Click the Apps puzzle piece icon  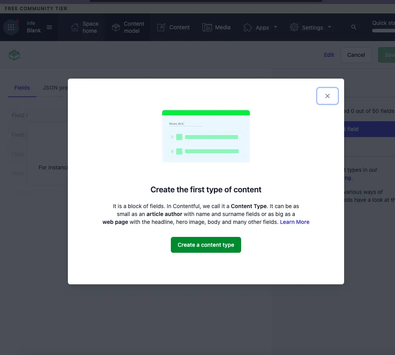tap(247, 27)
